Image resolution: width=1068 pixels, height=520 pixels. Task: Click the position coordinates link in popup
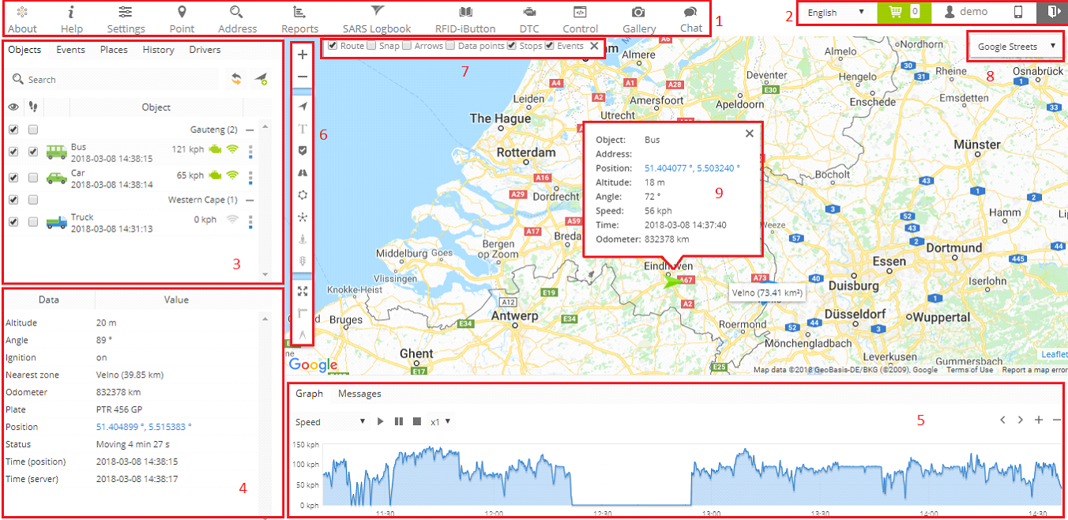[692, 168]
